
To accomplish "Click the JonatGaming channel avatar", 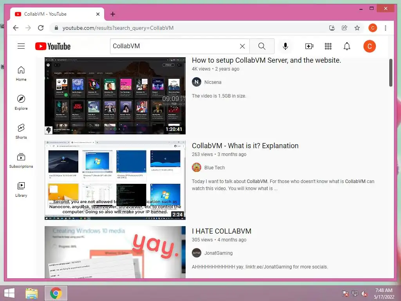I will (x=197, y=253).
